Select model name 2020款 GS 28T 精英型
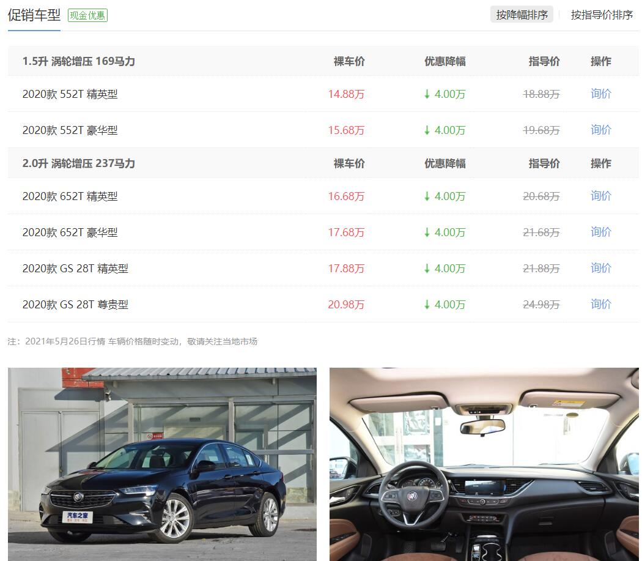This screenshot has height=561, width=642. tap(75, 269)
